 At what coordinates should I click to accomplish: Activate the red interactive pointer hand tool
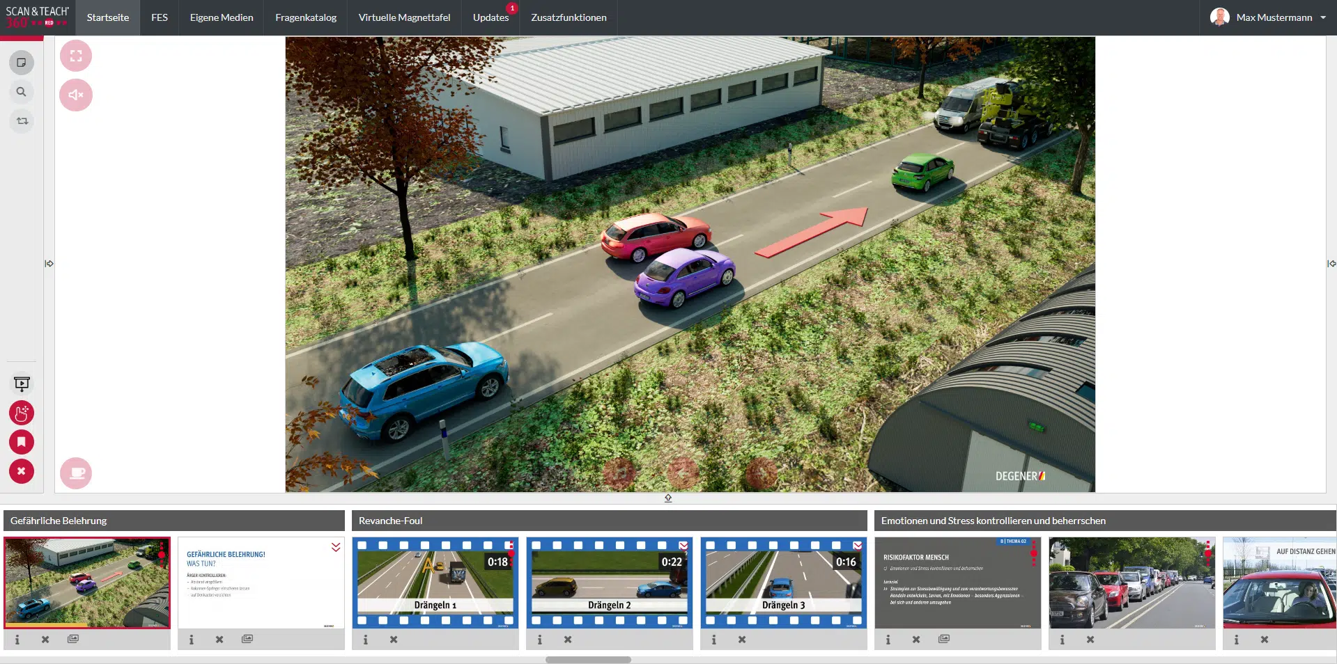22,413
